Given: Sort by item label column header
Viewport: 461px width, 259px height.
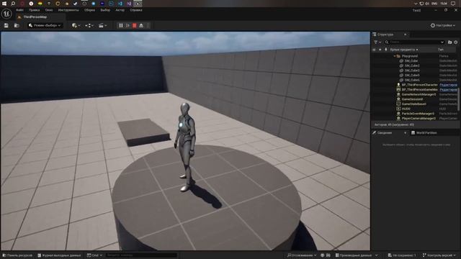Looking at the screenshot, I should 404,50.
